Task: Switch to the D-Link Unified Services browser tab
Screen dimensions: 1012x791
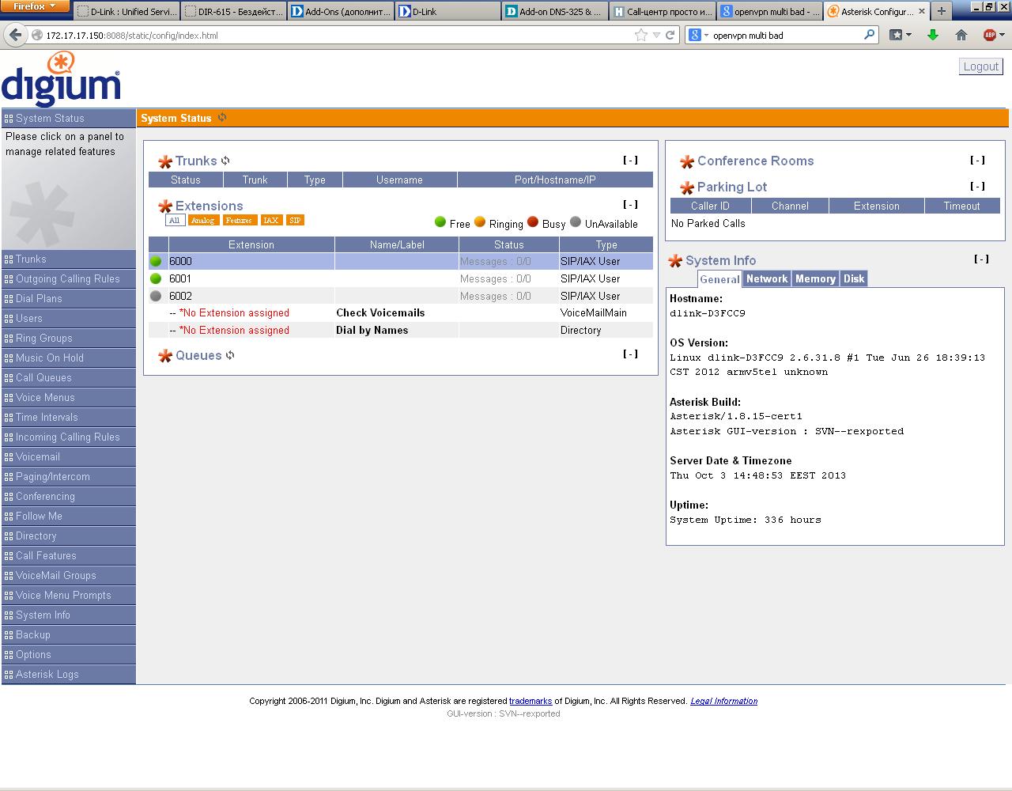Action: [x=126, y=11]
